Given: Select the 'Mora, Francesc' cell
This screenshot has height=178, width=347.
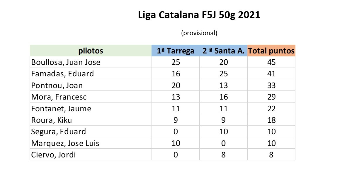Looking at the screenshot, I should click(59, 97).
